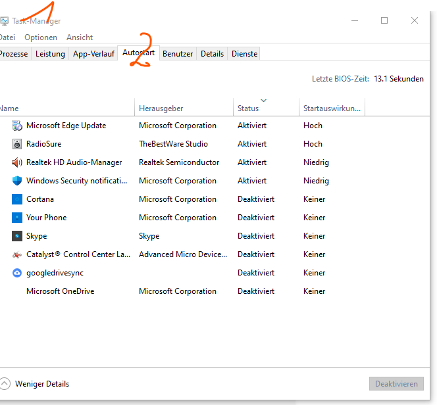Click the Skype app icon
Screen dimensions: 437x405
point(17,236)
